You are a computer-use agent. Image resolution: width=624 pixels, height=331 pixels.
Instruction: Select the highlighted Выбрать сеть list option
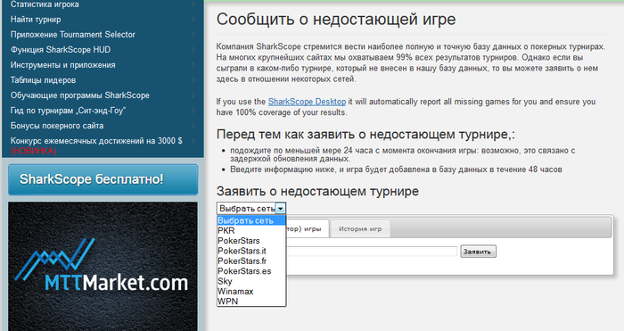pyautogui.click(x=251, y=220)
